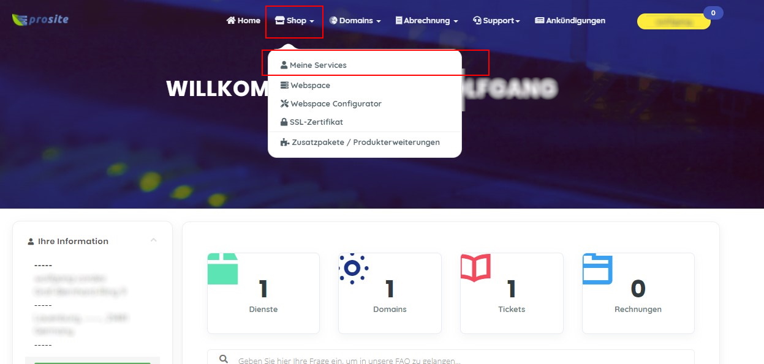764x364 pixels.
Task: Go to the Ankündigungen page
Action: pos(570,21)
